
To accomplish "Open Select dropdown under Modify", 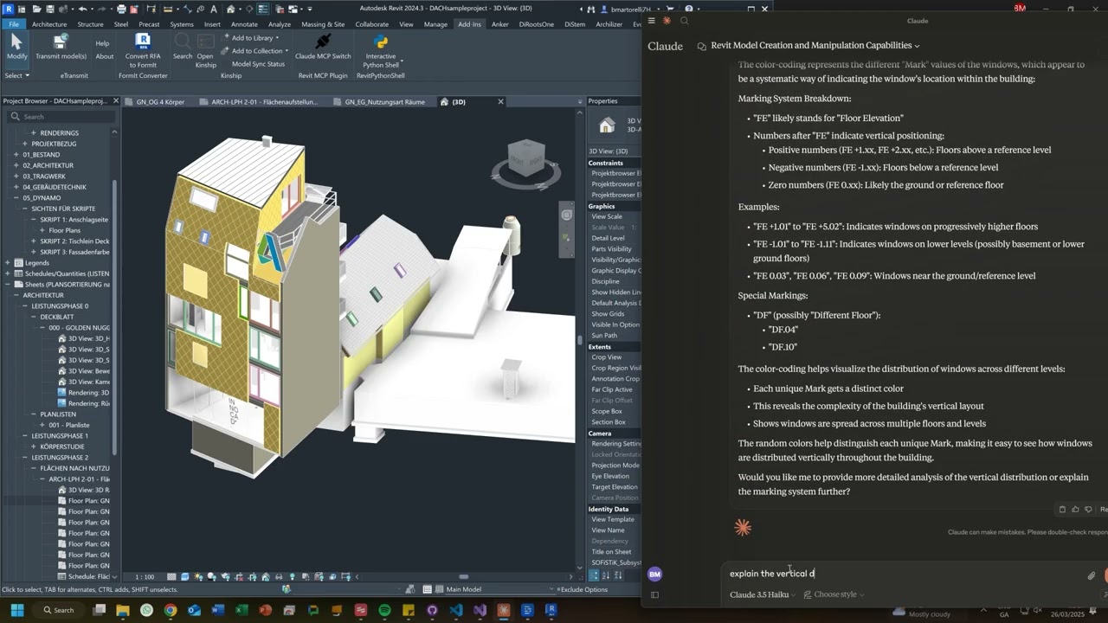I will 16,75.
